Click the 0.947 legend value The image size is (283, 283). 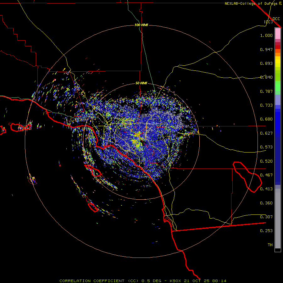tap(266, 49)
